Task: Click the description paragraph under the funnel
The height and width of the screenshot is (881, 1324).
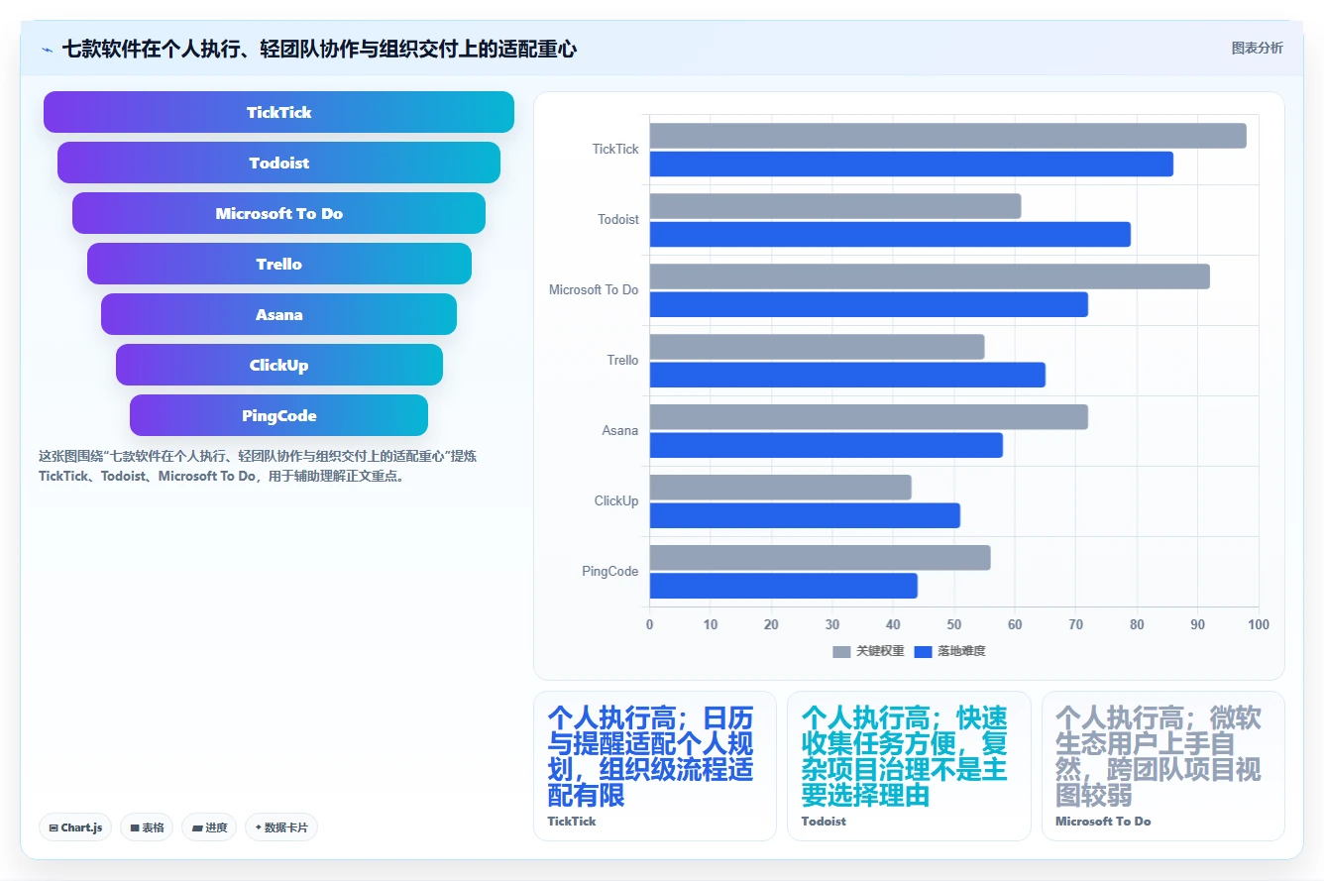Action: (x=258, y=466)
